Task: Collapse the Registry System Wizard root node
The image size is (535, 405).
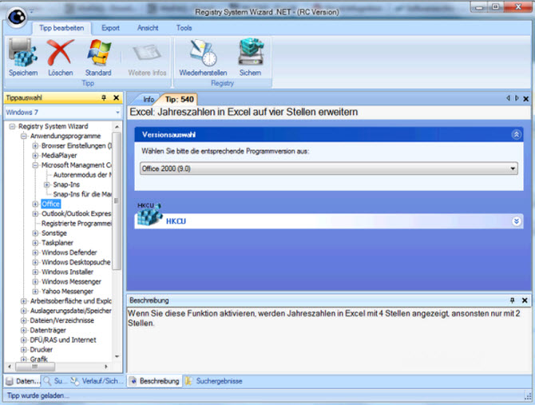Action: tap(12, 126)
